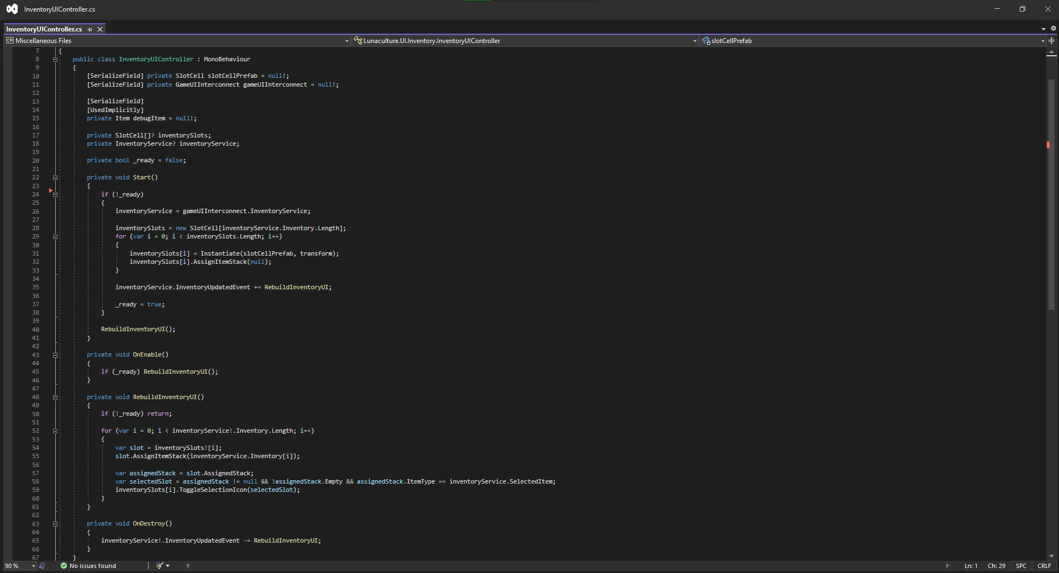
Task: Collapse the Start() method outline
Action: (x=55, y=178)
